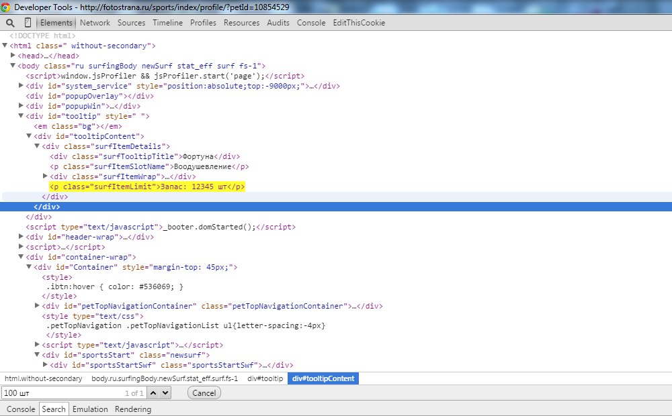Go to next search result arrow
The image size is (672, 416).
coord(165,393)
